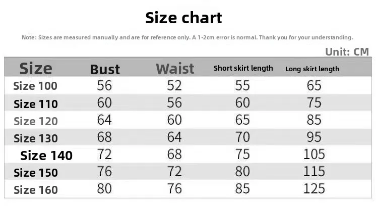Click long skirt length value 125
Viewport: 376px width, 206px height.
(314, 189)
